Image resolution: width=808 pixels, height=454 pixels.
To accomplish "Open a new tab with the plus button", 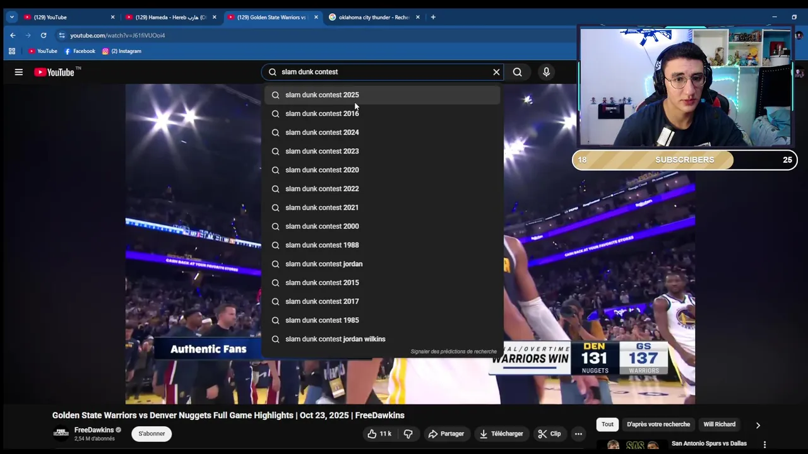I will tap(433, 17).
